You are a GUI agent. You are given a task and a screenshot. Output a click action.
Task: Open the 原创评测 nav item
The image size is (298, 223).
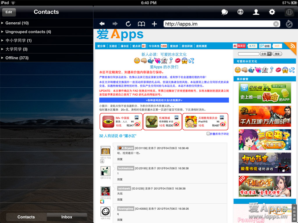(x=187, y=46)
